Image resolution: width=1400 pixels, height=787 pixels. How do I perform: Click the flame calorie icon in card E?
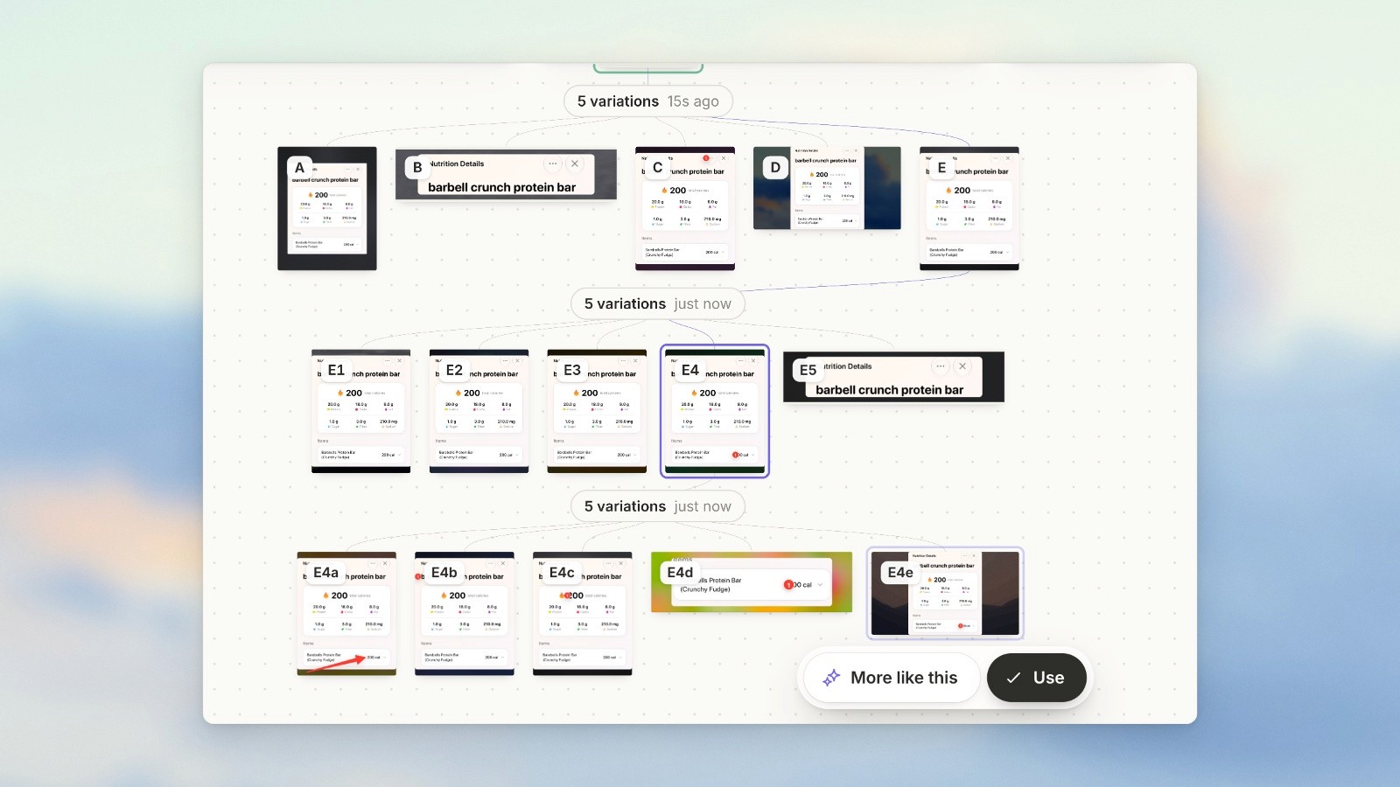tap(948, 190)
